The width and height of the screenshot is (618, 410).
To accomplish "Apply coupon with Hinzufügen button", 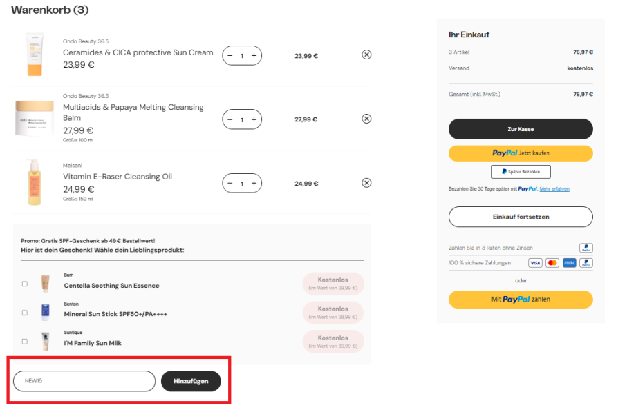I will [191, 381].
